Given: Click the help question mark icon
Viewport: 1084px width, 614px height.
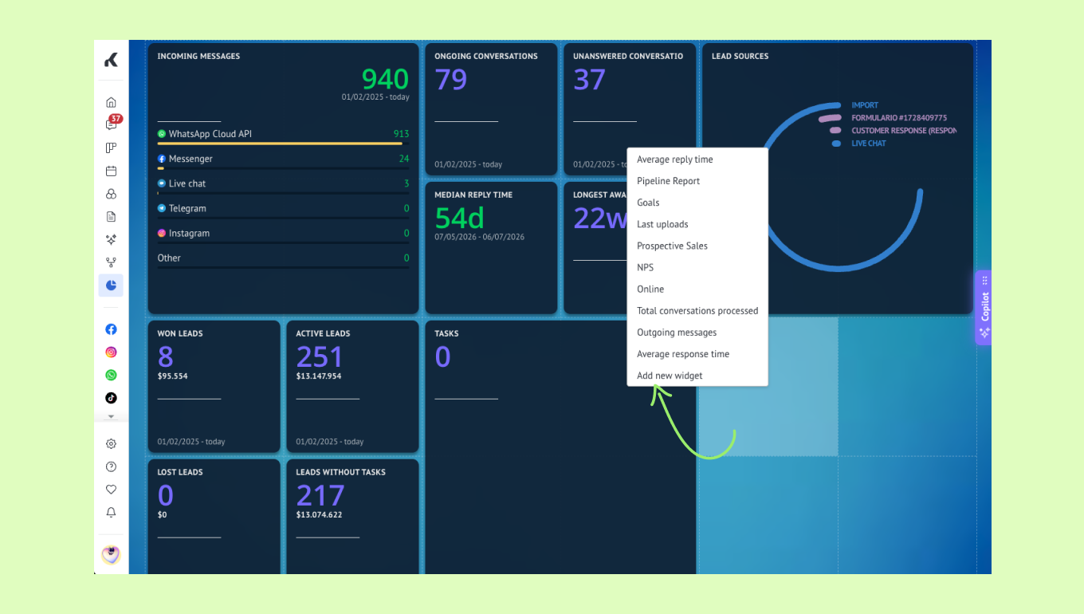Looking at the screenshot, I should (x=111, y=467).
